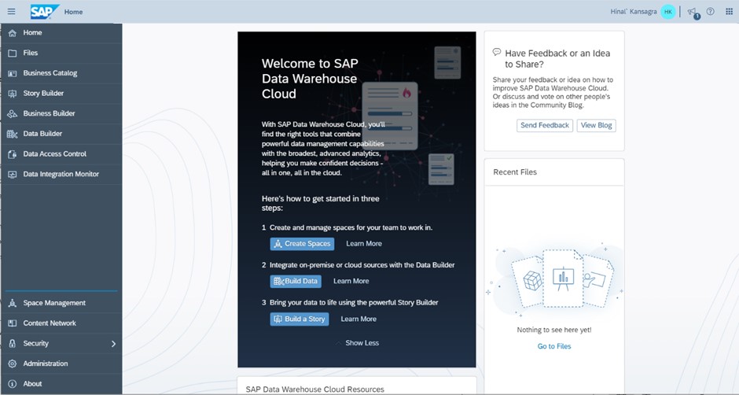
Task: Click the Data Builder sidebar icon
Action: [12, 134]
